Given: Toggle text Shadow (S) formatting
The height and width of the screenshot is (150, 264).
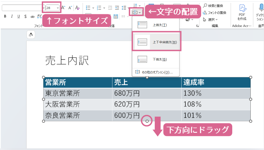Looking at the screenshot, I should [x=25, y=17].
